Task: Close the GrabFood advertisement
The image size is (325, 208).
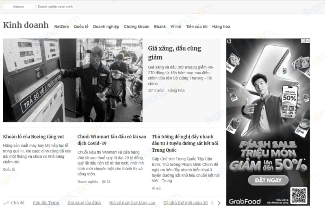Action: (x=308, y=41)
